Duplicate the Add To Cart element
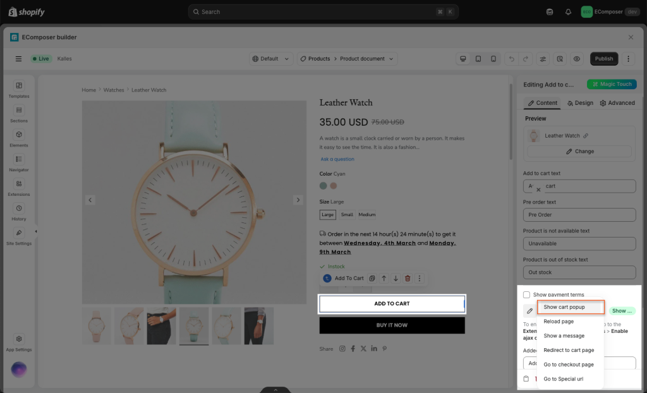 pos(372,278)
